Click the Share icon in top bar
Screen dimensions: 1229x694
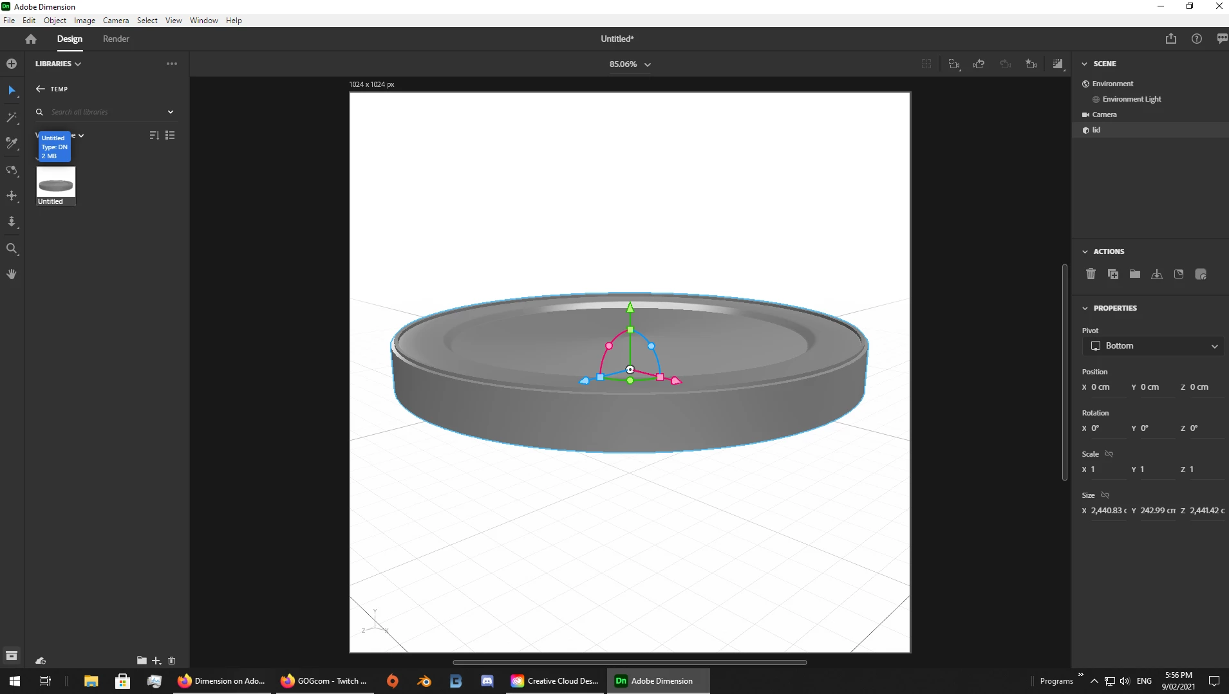click(x=1171, y=39)
